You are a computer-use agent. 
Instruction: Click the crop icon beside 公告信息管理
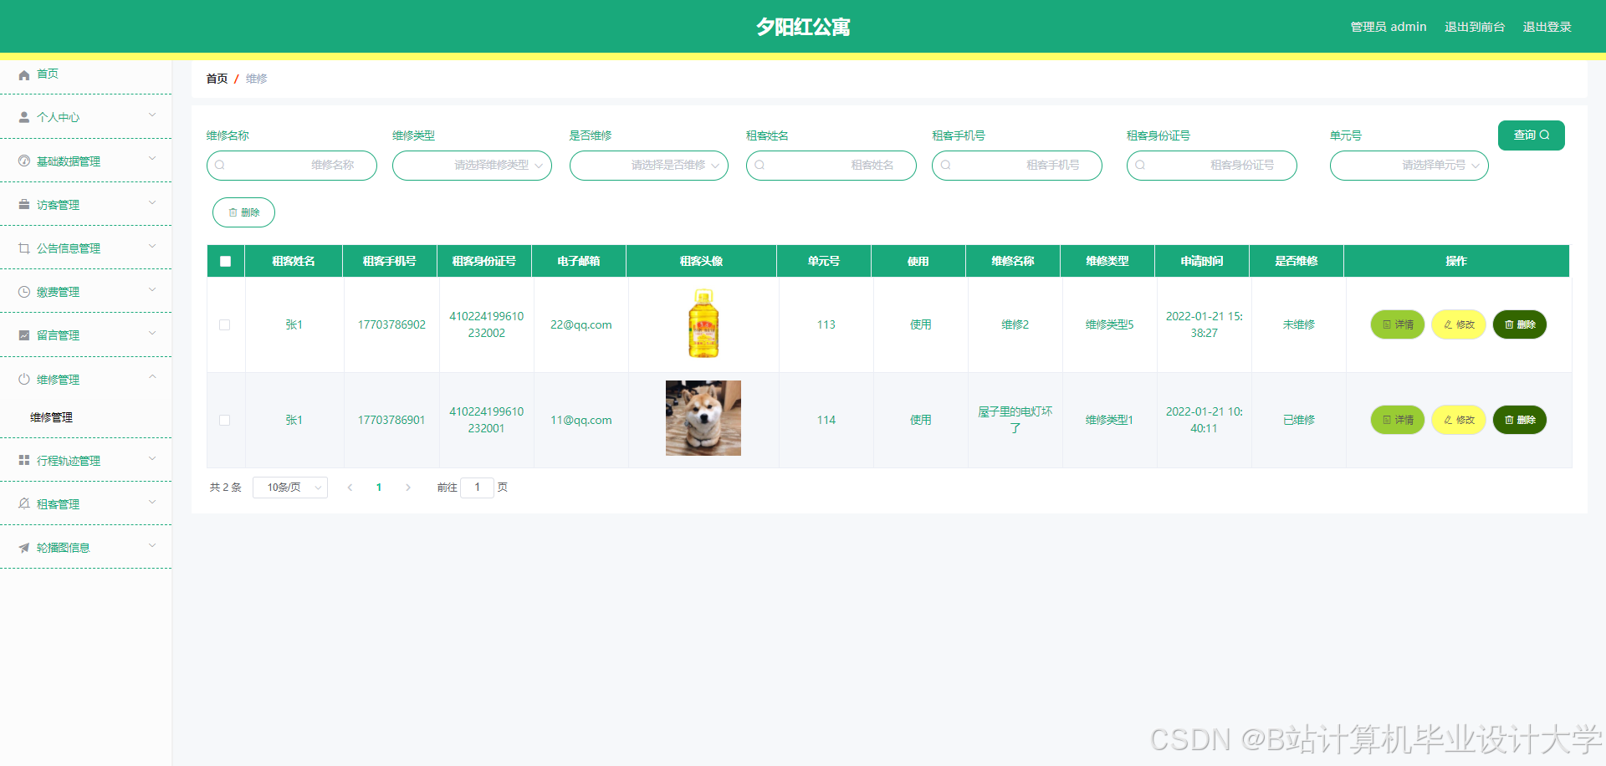(x=24, y=248)
